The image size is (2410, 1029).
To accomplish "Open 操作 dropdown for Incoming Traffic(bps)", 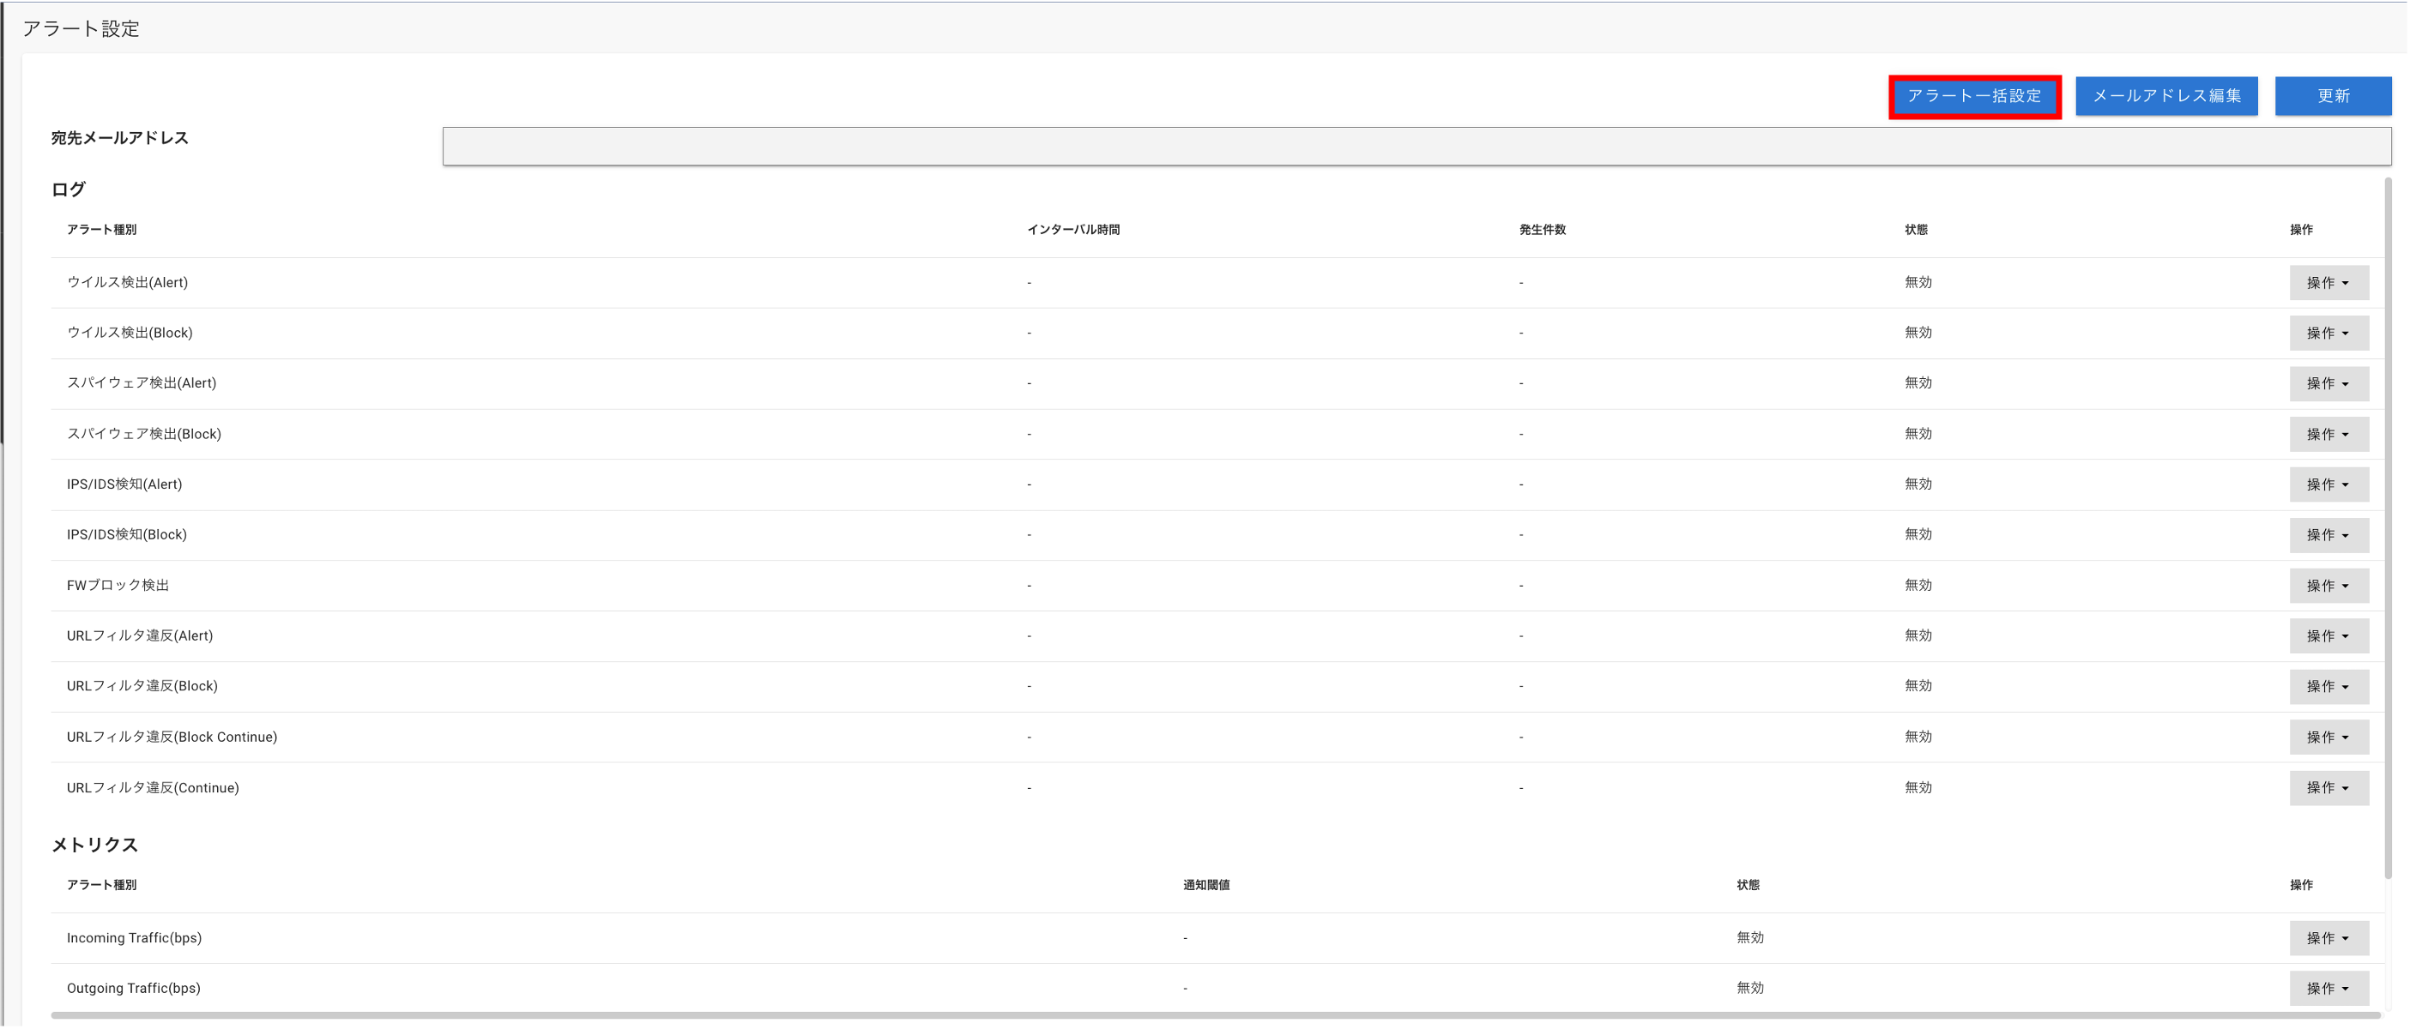I will click(x=2328, y=938).
